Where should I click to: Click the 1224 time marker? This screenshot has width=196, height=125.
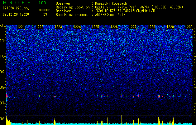point(77,27)
